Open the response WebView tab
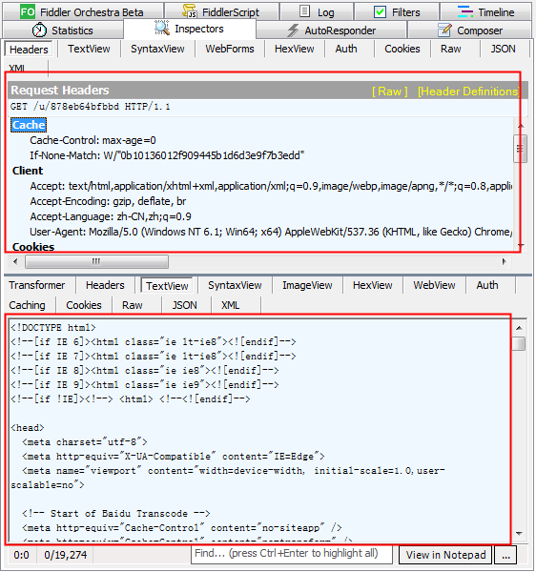The height and width of the screenshot is (572, 536). (434, 285)
